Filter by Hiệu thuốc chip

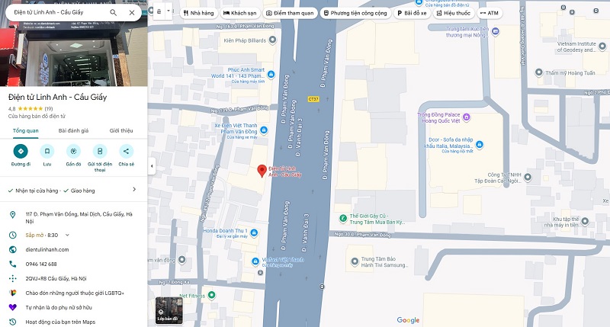(454, 13)
